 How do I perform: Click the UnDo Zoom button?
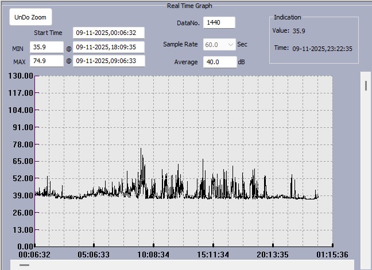[30, 17]
